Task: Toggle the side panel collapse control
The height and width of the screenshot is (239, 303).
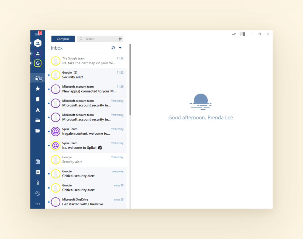Action: [x=243, y=34]
